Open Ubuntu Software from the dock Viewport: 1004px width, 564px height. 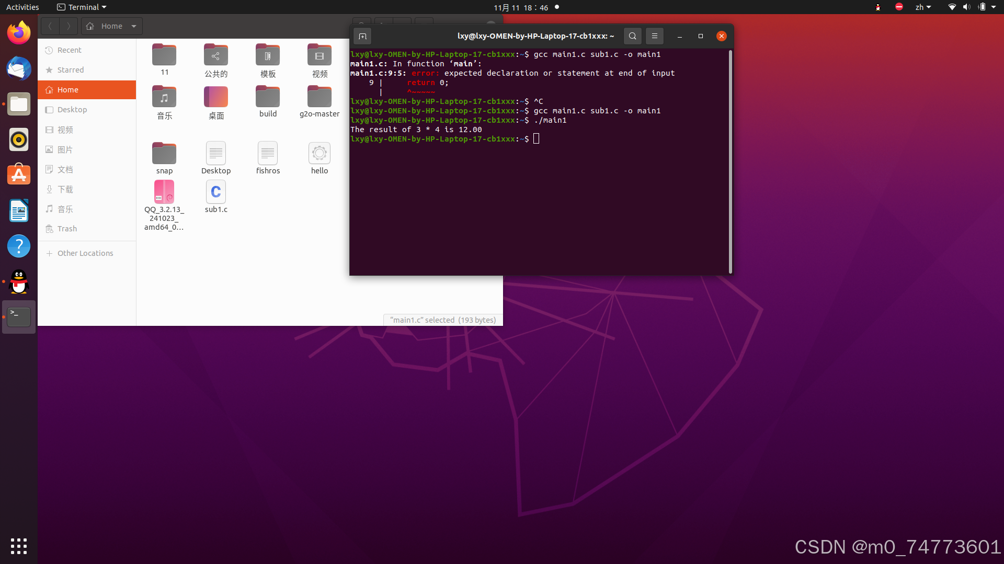[19, 174]
